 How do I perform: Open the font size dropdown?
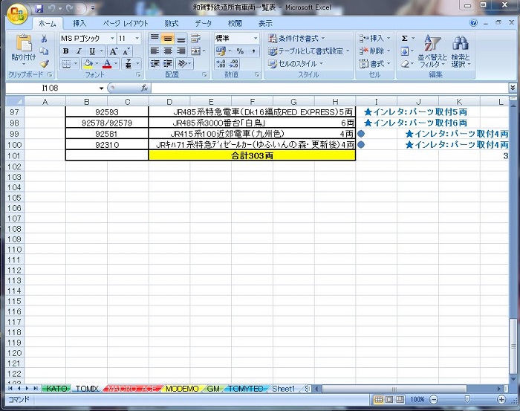point(137,39)
